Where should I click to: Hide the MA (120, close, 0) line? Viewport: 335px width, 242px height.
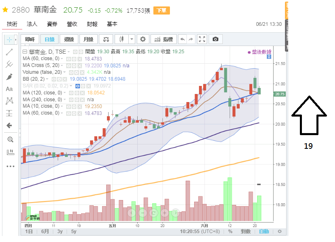tap(71, 93)
